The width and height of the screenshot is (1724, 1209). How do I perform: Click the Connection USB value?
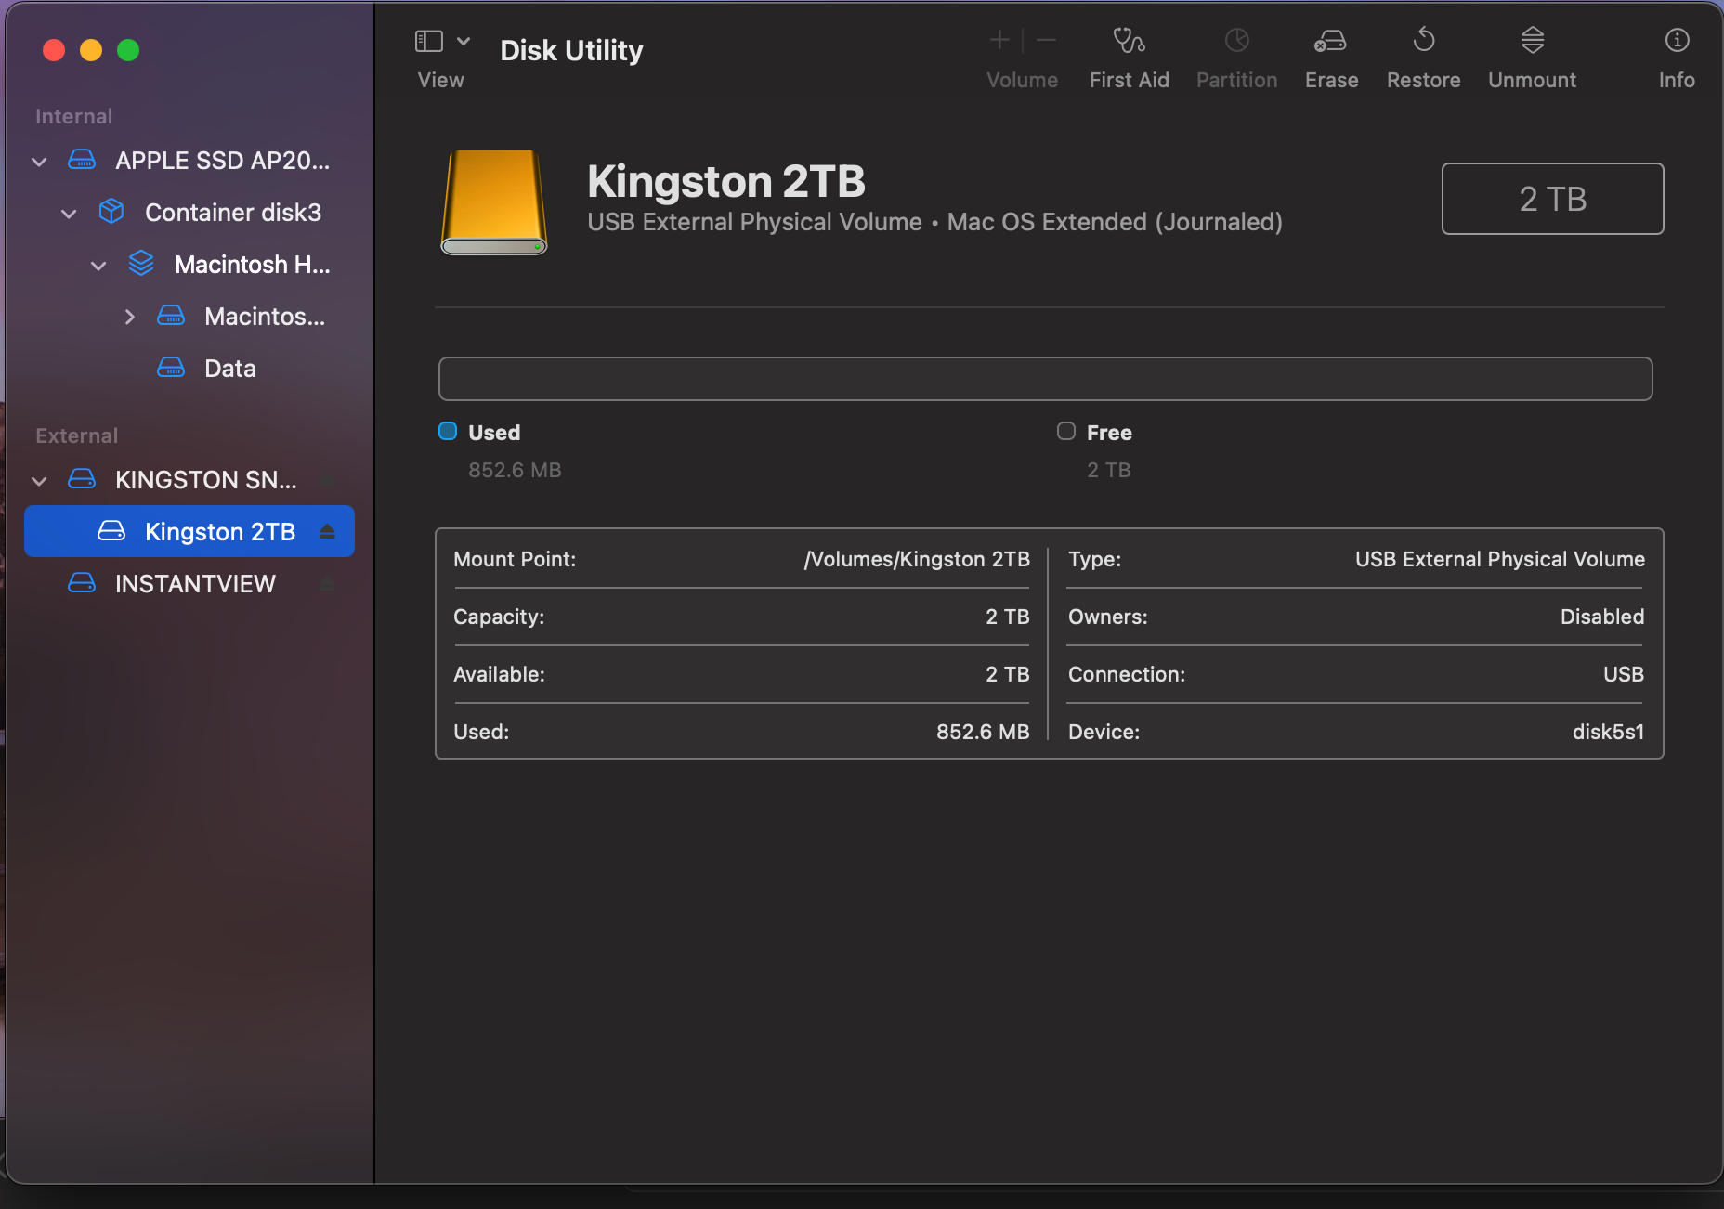(1624, 674)
